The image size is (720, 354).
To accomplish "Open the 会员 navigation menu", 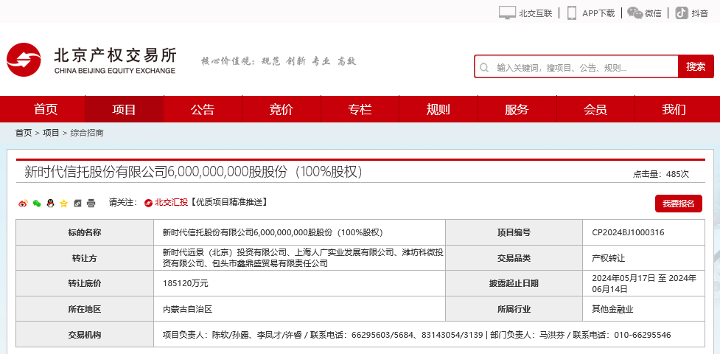I will tap(595, 110).
